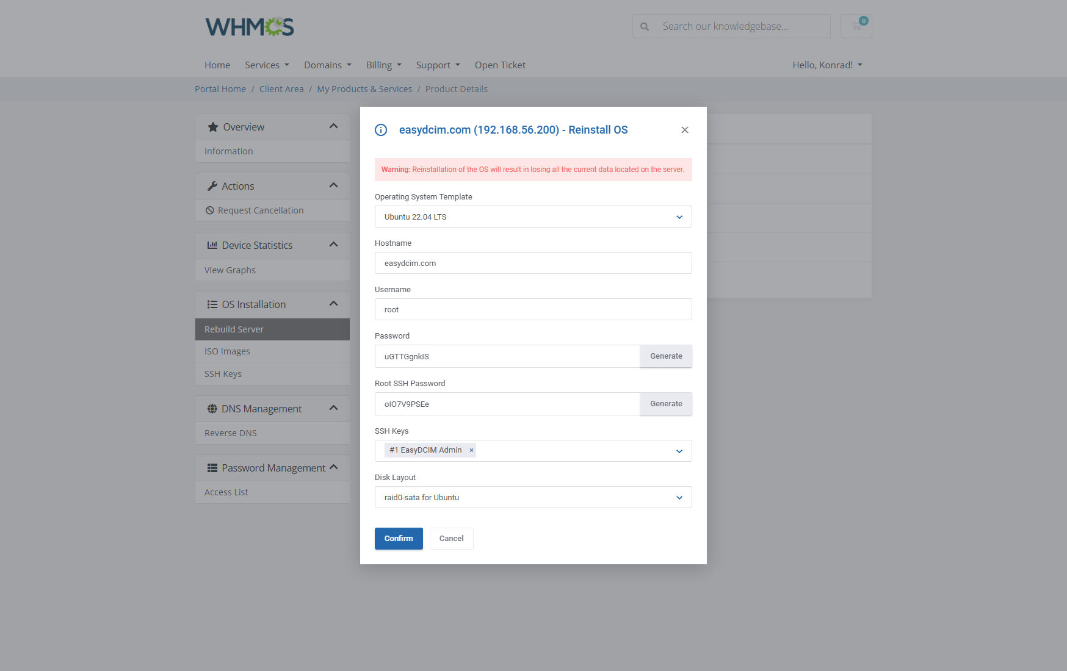
Task: Click the red reinstallation warning text
Action: pos(533,170)
